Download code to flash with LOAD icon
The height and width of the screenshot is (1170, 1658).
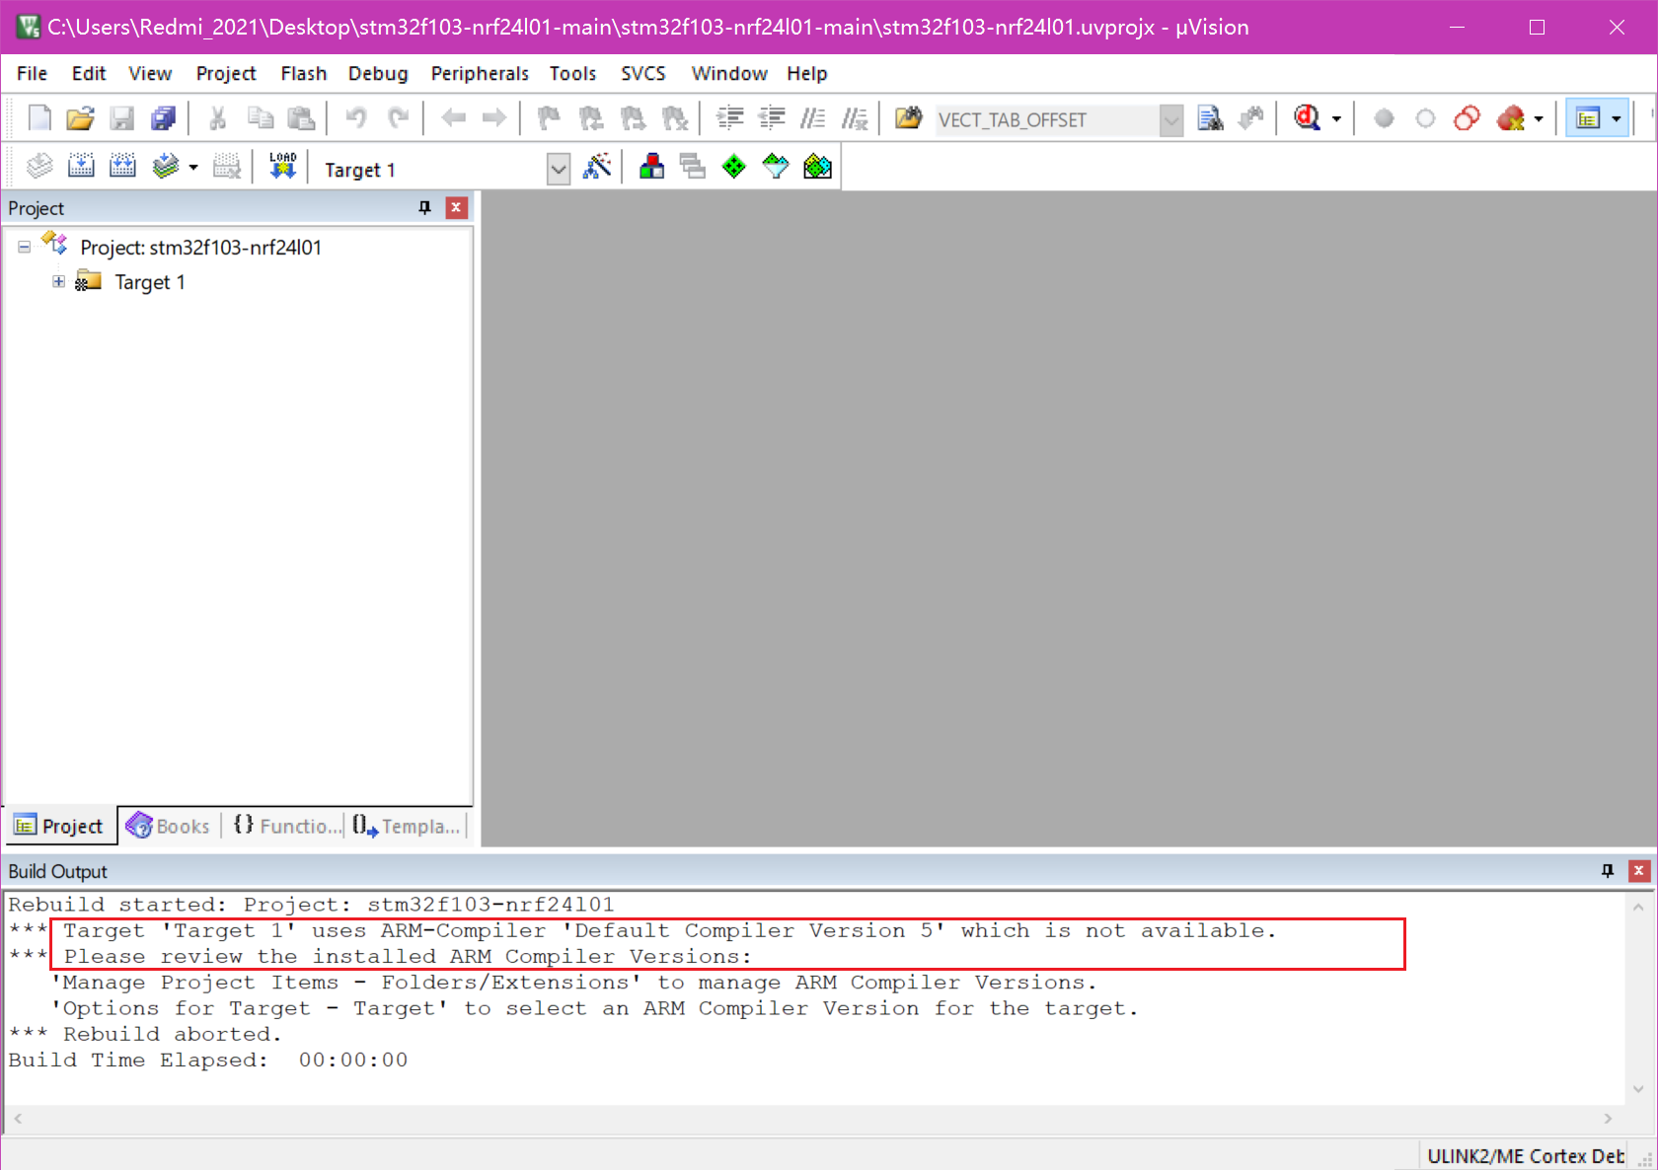pos(282,166)
